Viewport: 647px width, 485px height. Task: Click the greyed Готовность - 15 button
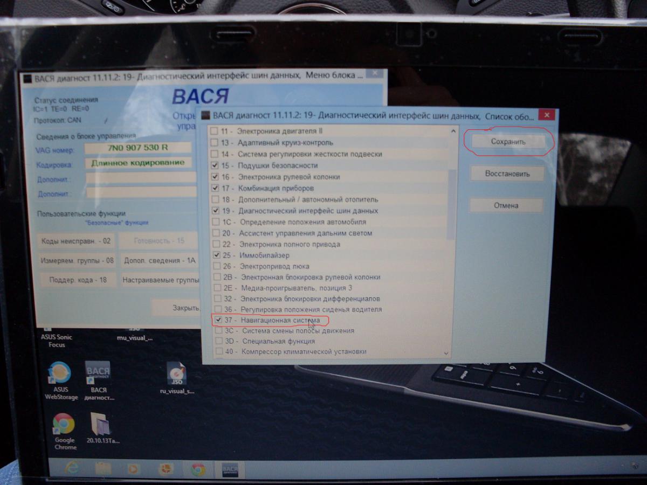tap(158, 241)
